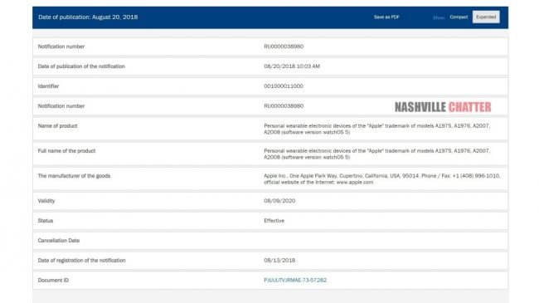Select the Apple Inc. manufacturer address text
The image size is (539, 303).
pos(382,179)
